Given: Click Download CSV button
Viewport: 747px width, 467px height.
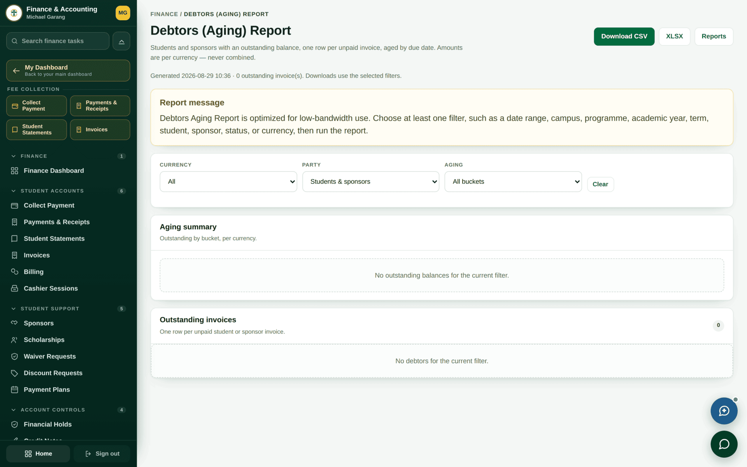Looking at the screenshot, I should pos(624,37).
